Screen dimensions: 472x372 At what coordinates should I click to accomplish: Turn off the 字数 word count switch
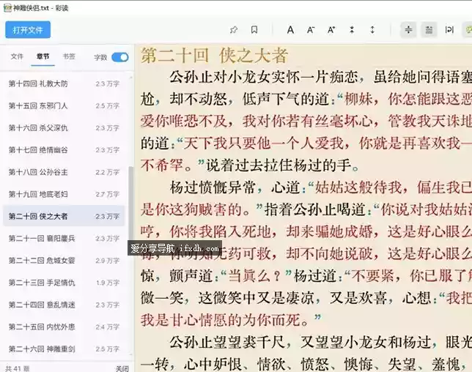(x=120, y=57)
